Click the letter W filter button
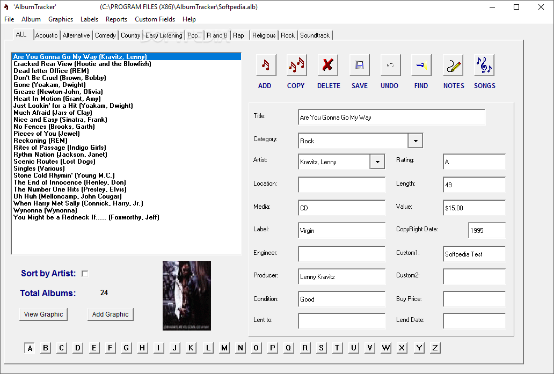554x374 pixels. 386,348
